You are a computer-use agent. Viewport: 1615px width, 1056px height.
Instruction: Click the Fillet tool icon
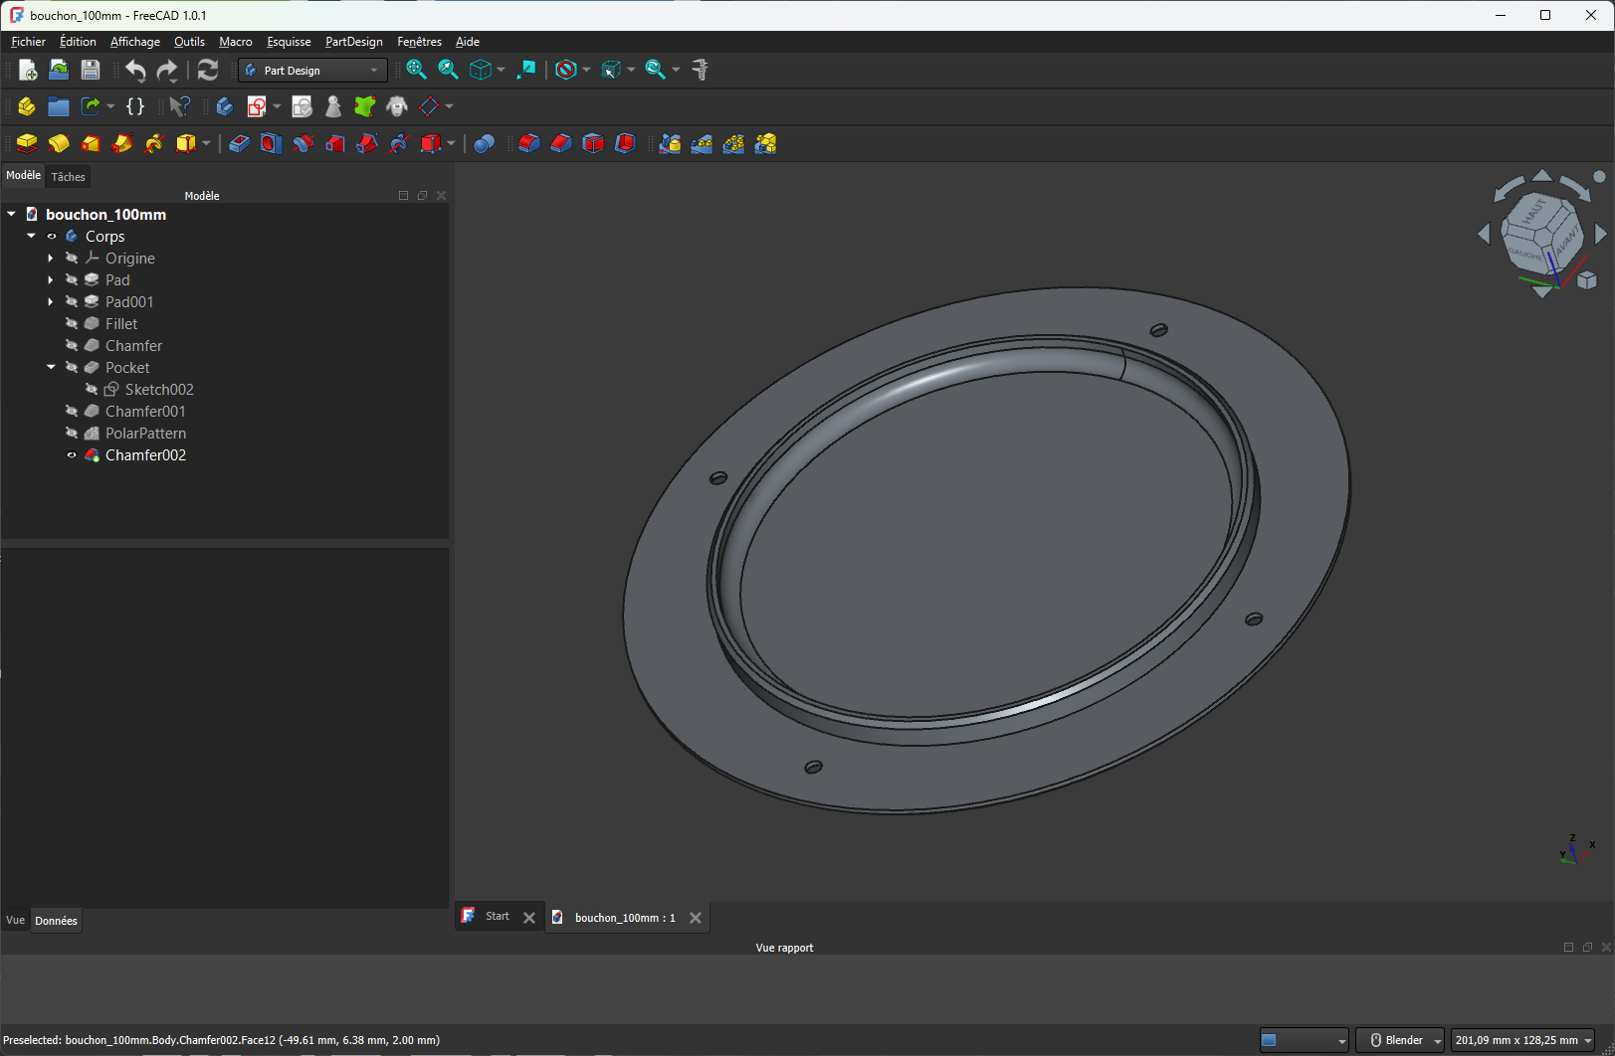click(529, 144)
